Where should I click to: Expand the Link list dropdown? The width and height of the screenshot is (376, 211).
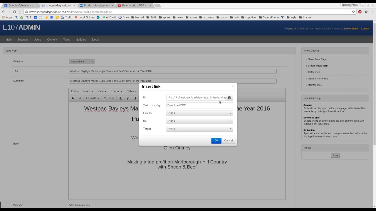click(199, 113)
